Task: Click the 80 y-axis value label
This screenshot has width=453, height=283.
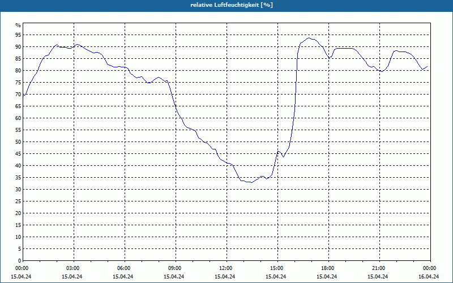Action: (x=18, y=70)
